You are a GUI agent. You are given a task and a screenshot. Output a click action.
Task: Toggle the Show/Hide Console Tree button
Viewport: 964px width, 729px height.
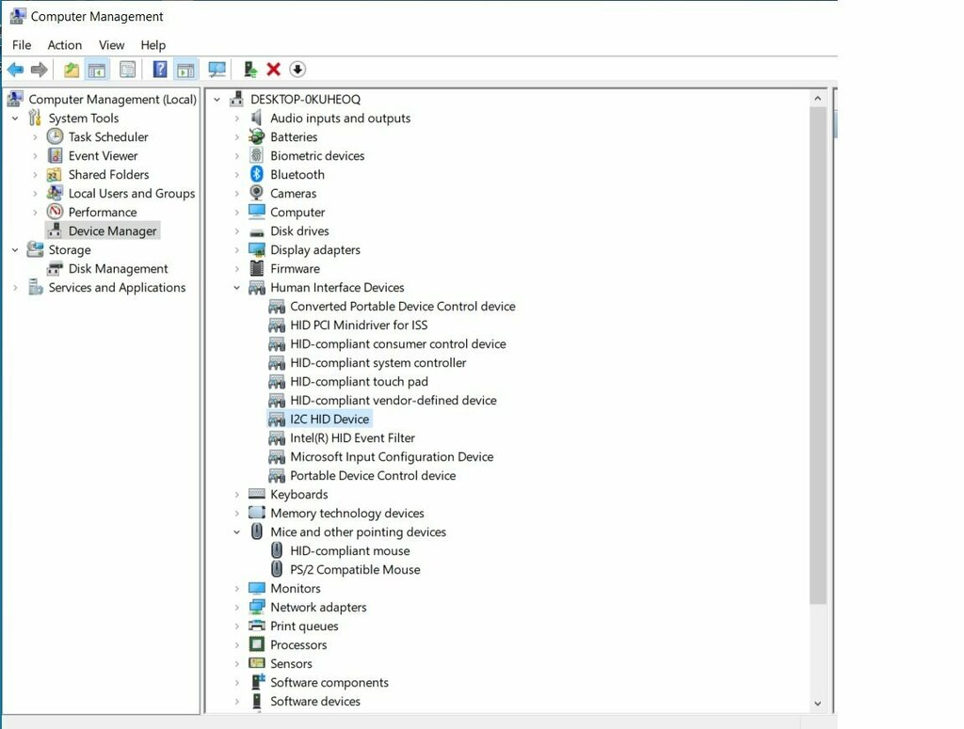click(x=97, y=70)
